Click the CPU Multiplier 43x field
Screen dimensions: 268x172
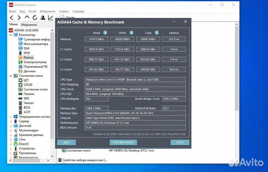pos(96,99)
